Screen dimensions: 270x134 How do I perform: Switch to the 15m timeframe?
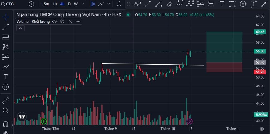(45, 4)
